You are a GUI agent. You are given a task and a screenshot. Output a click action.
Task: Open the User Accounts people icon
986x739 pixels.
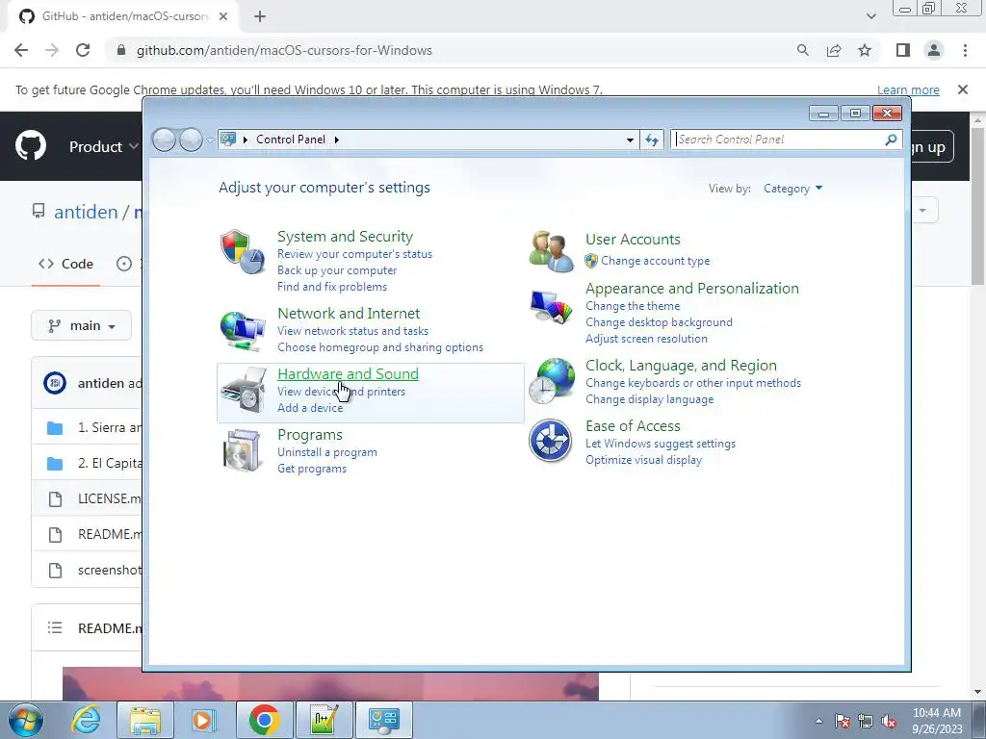[551, 251]
